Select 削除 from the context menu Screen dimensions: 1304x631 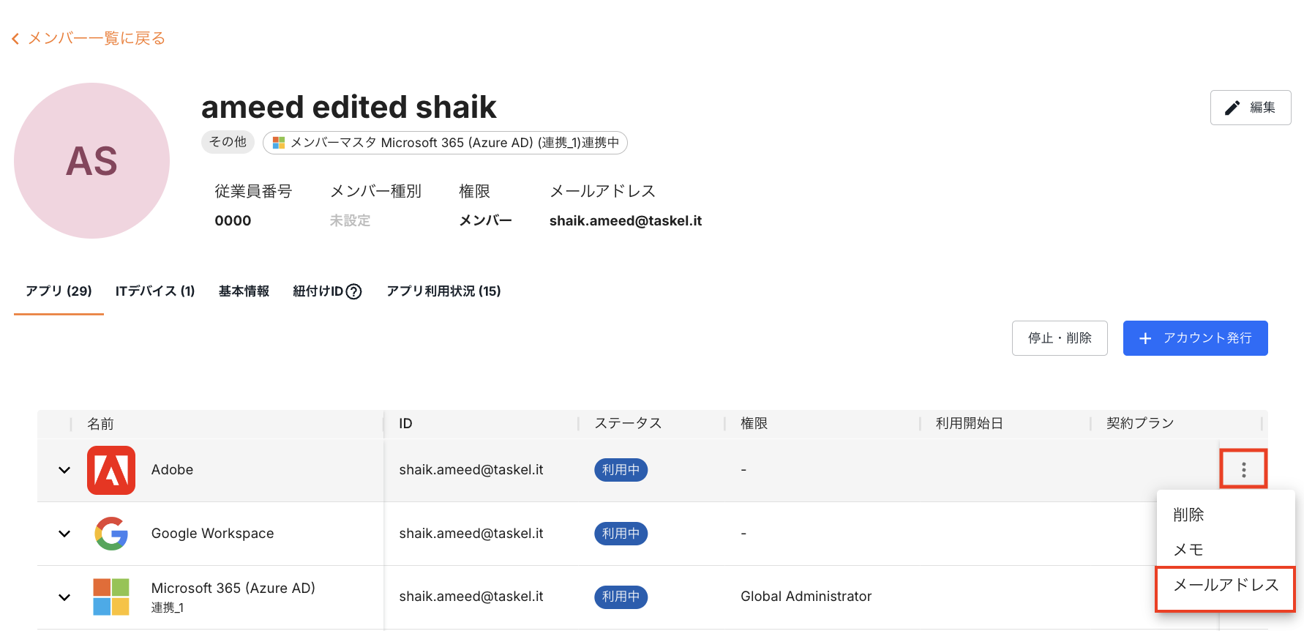pos(1188,515)
